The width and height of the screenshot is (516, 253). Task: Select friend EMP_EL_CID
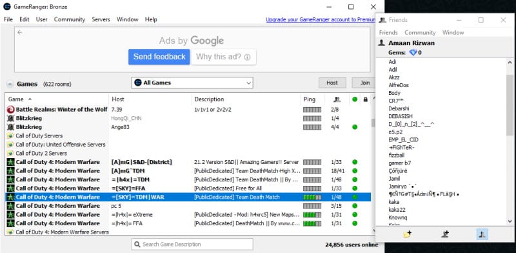tap(403, 139)
